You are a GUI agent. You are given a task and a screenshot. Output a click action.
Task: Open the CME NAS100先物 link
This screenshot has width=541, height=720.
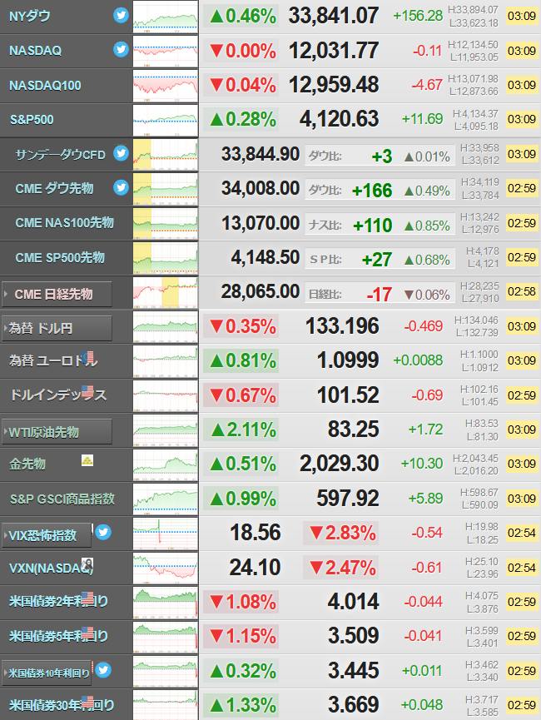point(64,223)
